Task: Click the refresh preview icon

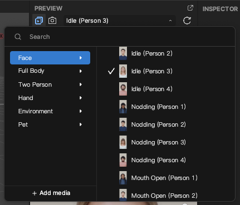Action: (x=187, y=21)
